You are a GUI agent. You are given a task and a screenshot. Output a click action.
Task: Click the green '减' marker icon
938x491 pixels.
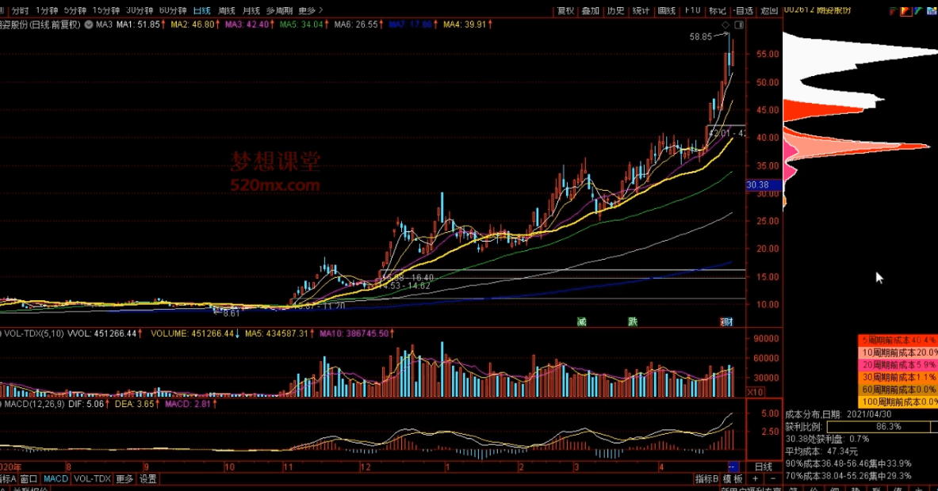click(x=581, y=322)
